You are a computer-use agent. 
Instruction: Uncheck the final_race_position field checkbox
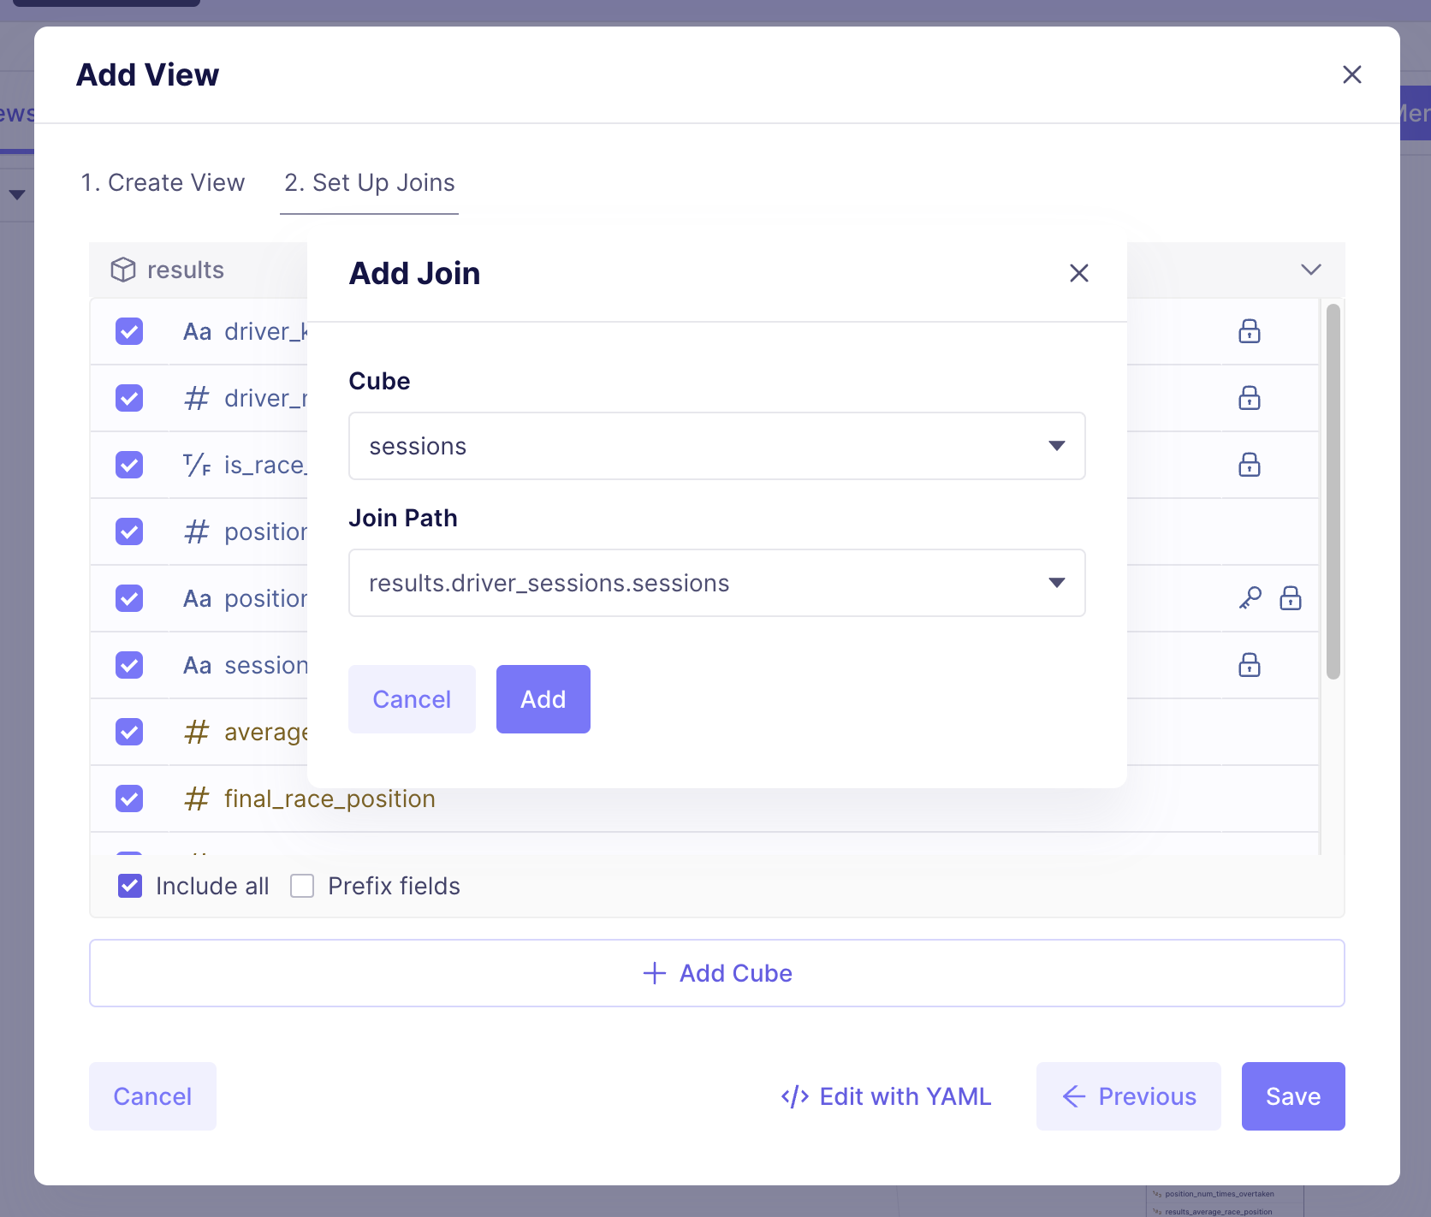pyautogui.click(x=129, y=798)
